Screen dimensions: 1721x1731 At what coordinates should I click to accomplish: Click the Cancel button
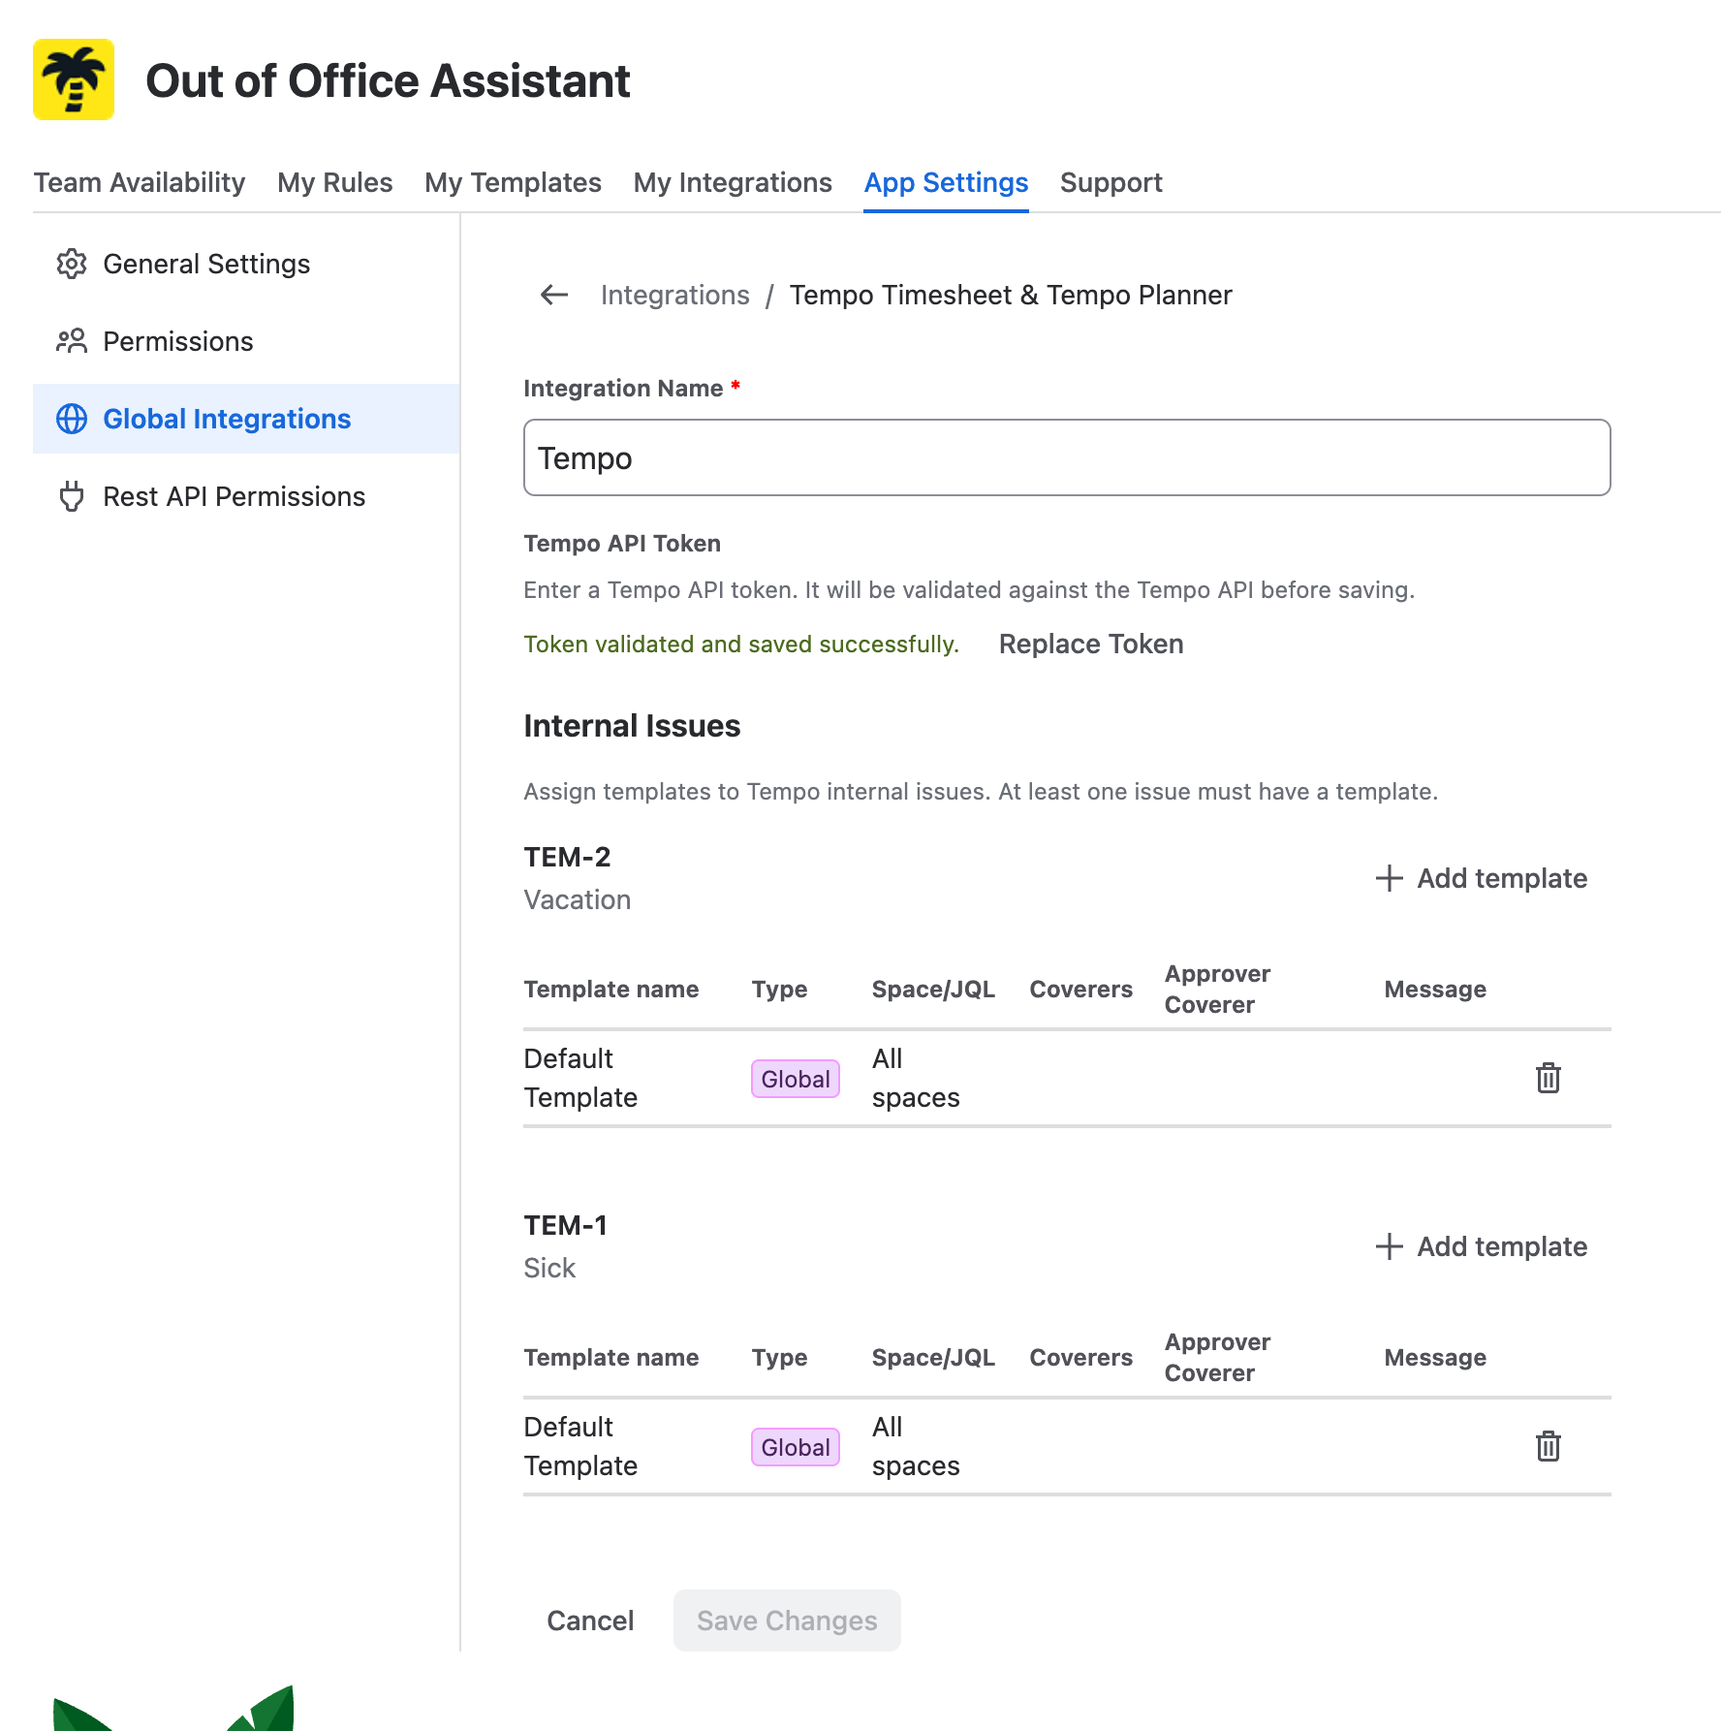[x=590, y=1621]
